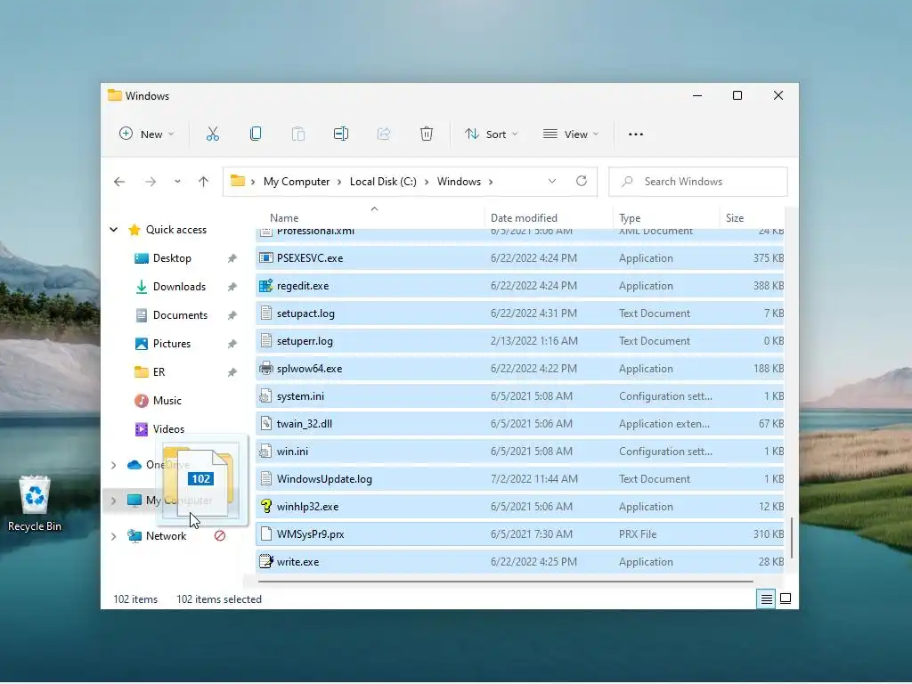Select Network in navigation pane

pyautogui.click(x=166, y=536)
